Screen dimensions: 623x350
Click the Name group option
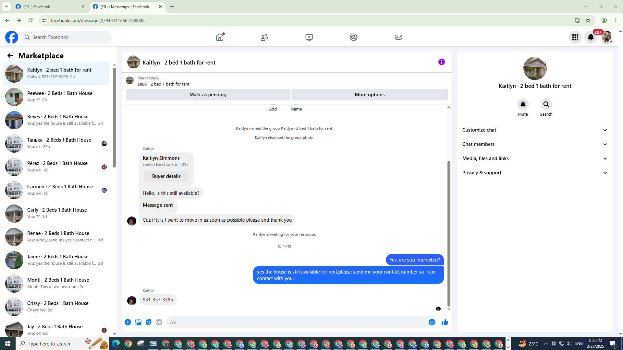(296, 109)
